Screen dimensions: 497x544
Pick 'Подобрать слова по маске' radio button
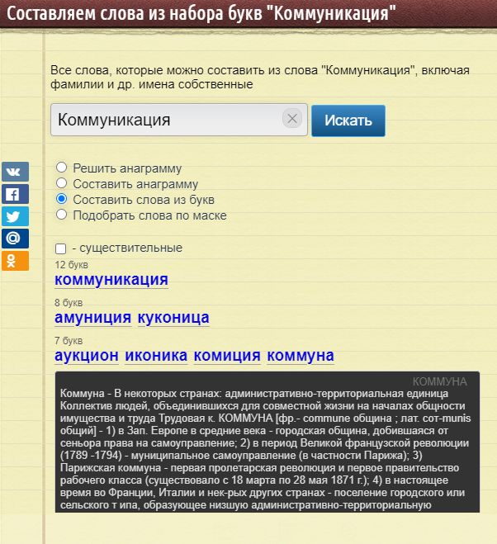click(61, 215)
